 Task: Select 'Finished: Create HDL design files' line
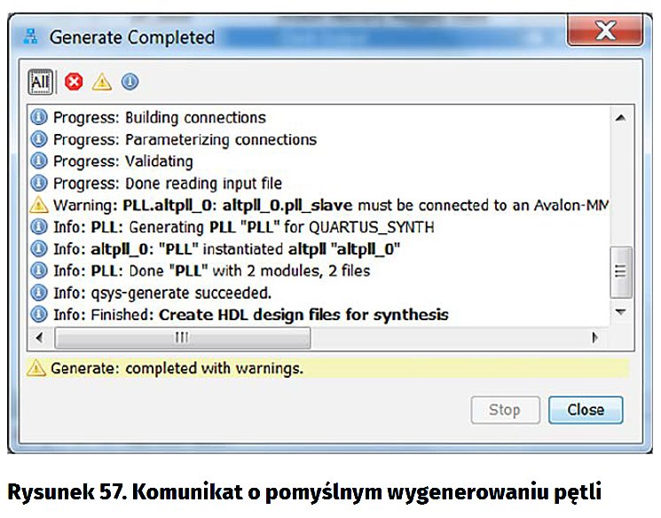(x=248, y=315)
